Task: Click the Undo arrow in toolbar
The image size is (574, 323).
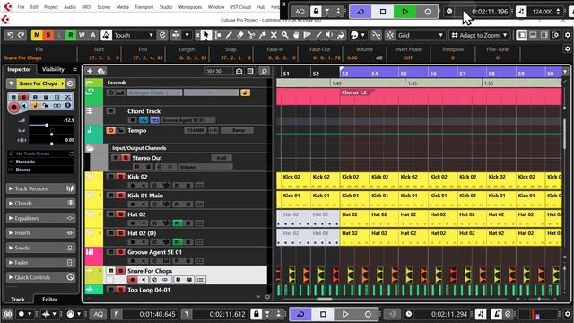Action: (10, 35)
